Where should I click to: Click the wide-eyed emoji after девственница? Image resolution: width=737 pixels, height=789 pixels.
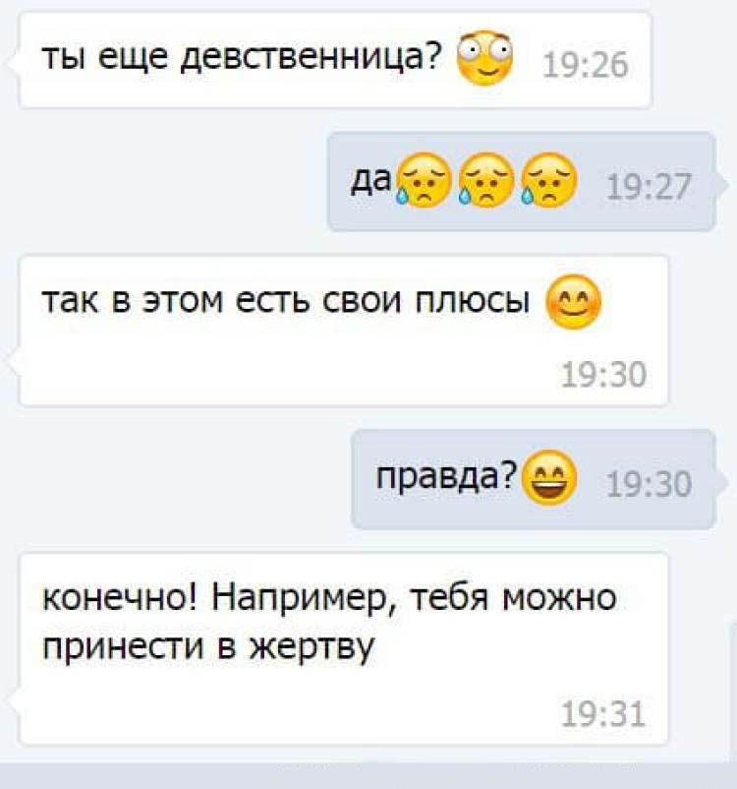[484, 58]
